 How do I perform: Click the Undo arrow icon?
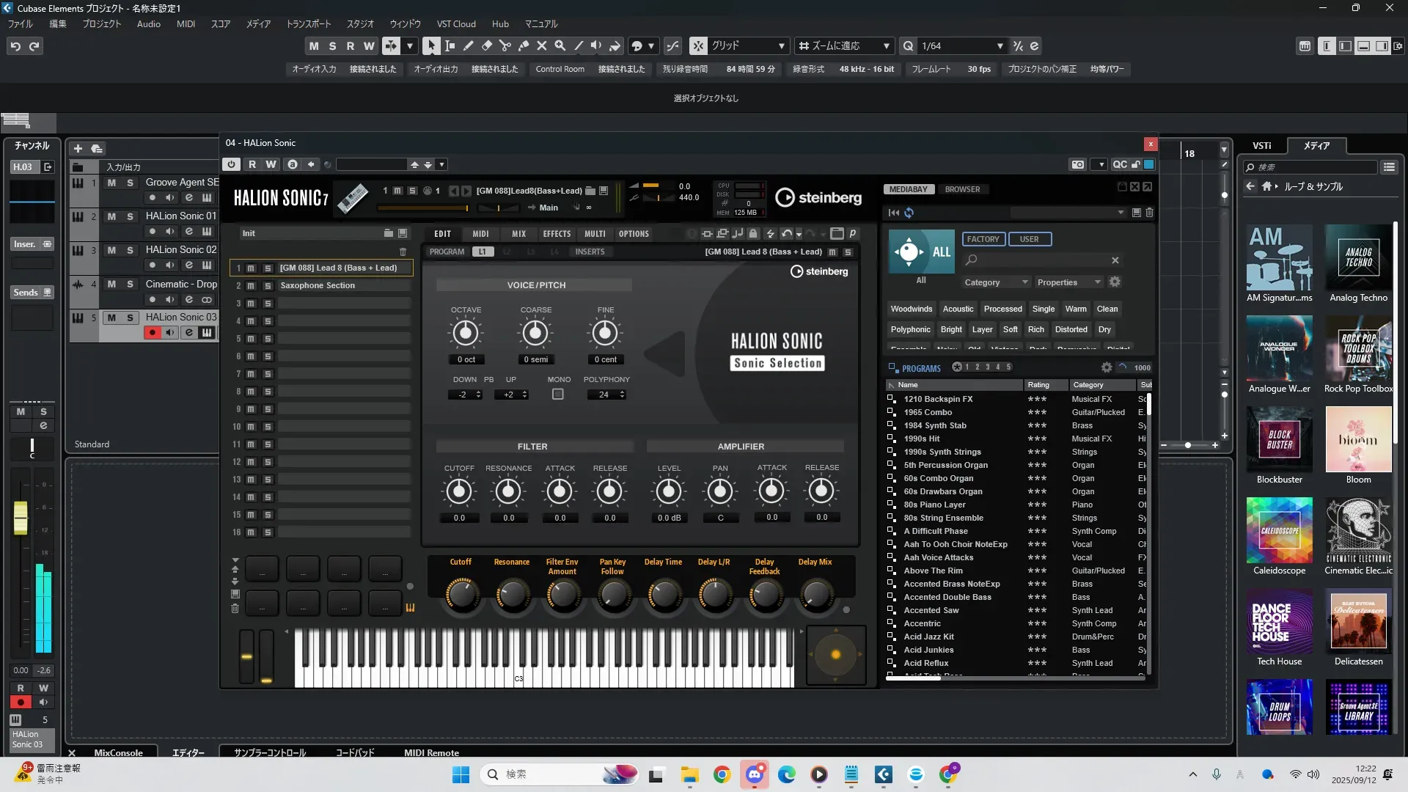(x=15, y=46)
